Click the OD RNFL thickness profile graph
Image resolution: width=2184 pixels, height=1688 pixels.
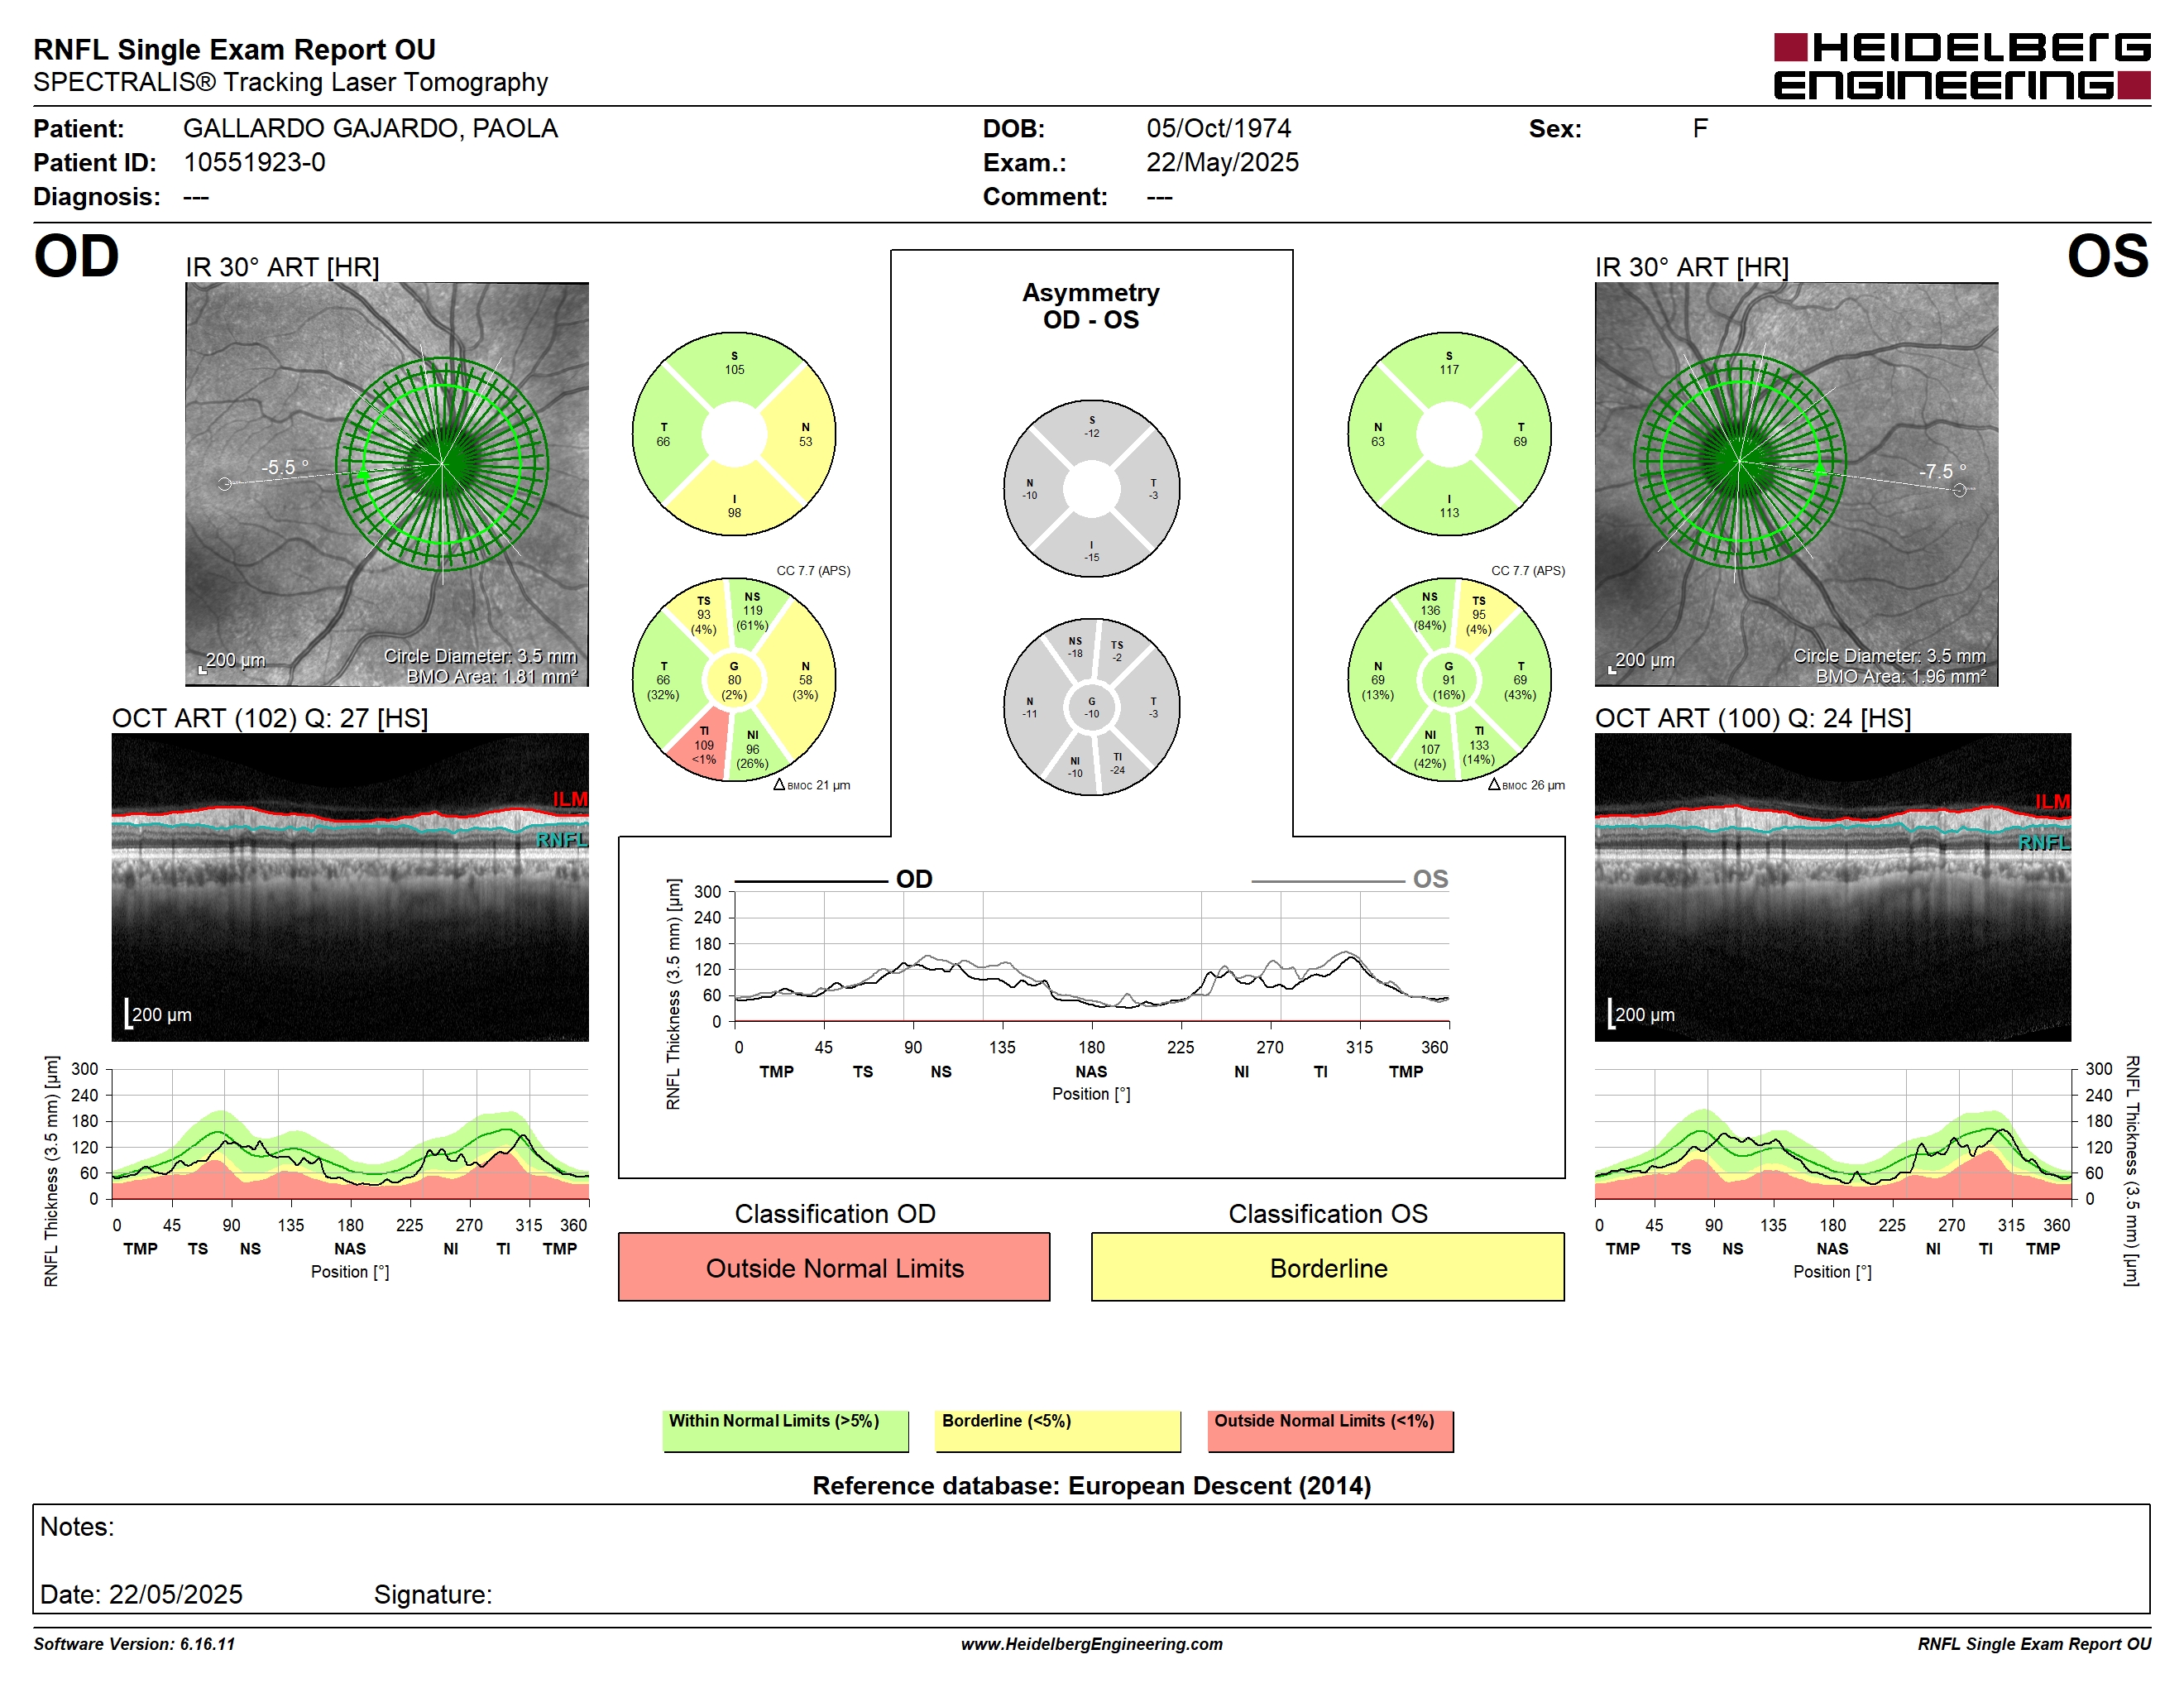(x=350, y=1134)
